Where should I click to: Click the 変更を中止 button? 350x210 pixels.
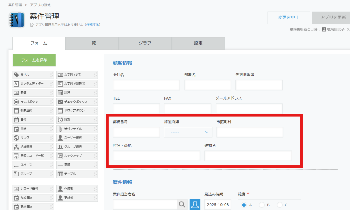click(288, 18)
